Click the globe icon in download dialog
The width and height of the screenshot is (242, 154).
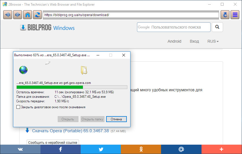point(23,70)
